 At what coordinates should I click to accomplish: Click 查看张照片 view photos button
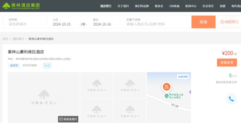pyautogui.click(x=68, y=119)
